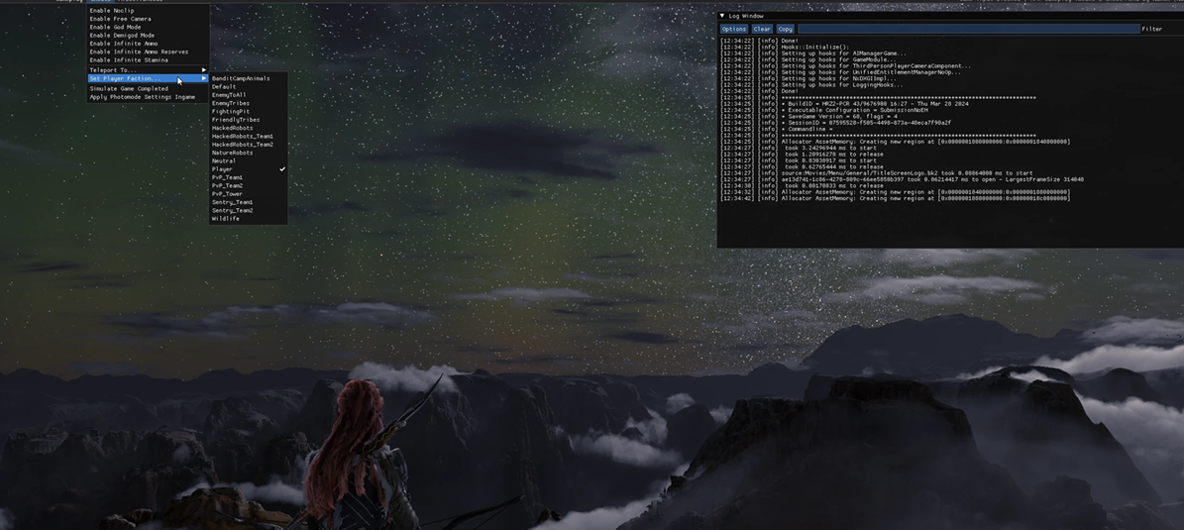Screen dimensions: 1184x530
Task: Focus the log Filter input field
Action: pos(969,29)
